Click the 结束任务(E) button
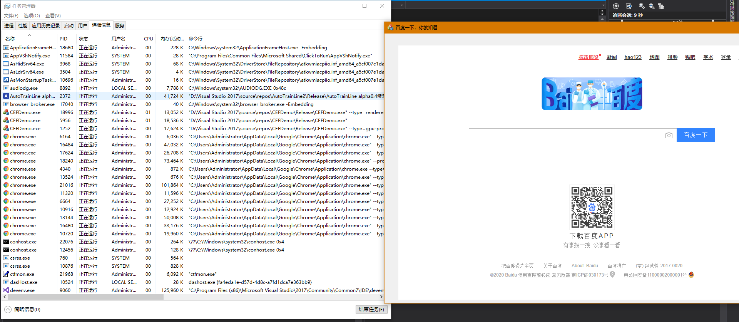 (371, 309)
